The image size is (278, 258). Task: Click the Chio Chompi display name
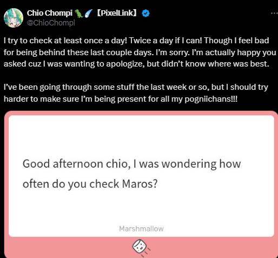[x=50, y=13]
